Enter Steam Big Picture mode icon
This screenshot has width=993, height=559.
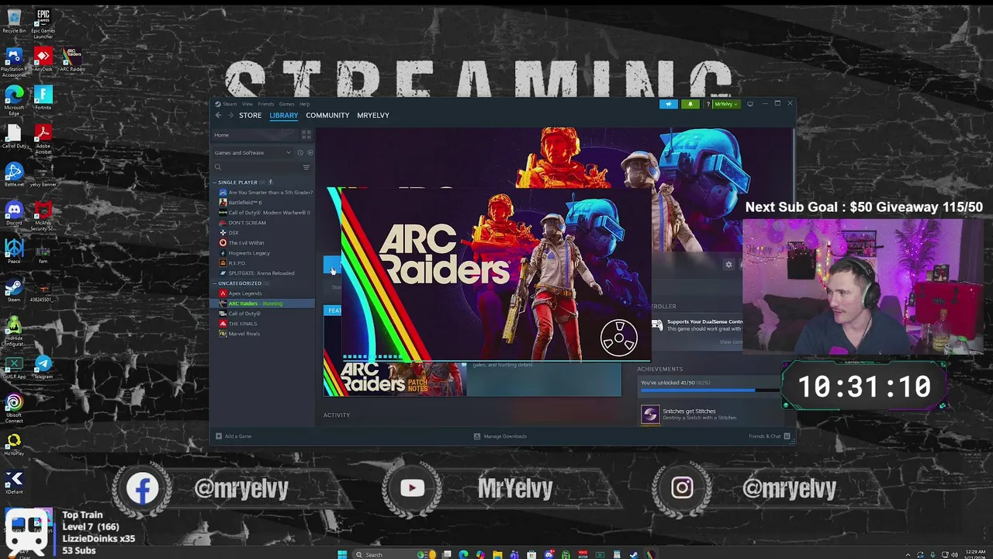(x=750, y=104)
